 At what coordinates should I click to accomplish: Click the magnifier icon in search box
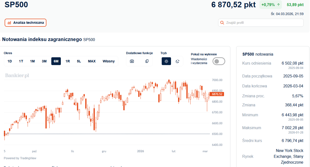pos(222,22)
